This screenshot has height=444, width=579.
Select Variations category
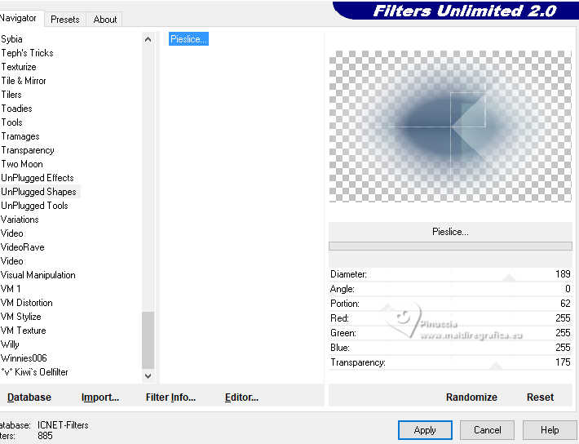coord(20,220)
